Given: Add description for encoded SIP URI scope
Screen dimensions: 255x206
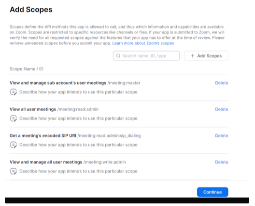Looking at the screenshot, I should pos(78,145).
